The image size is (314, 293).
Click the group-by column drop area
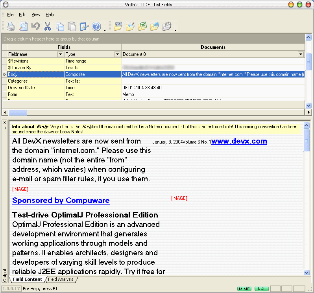pyautogui.click(x=153, y=39)
